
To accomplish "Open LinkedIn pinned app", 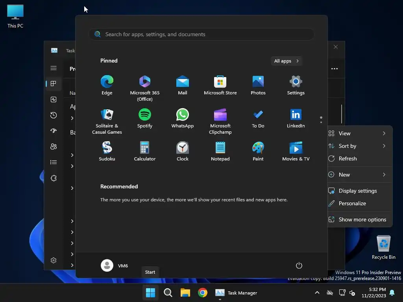I will tap(296, 119).
